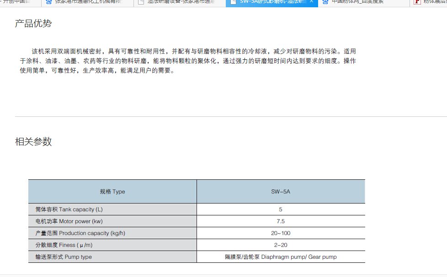Click the Baidu paw icon on the 张家港市通惠 tab
This screenshot has width=447, height=277.
click(x=49, y=2)
